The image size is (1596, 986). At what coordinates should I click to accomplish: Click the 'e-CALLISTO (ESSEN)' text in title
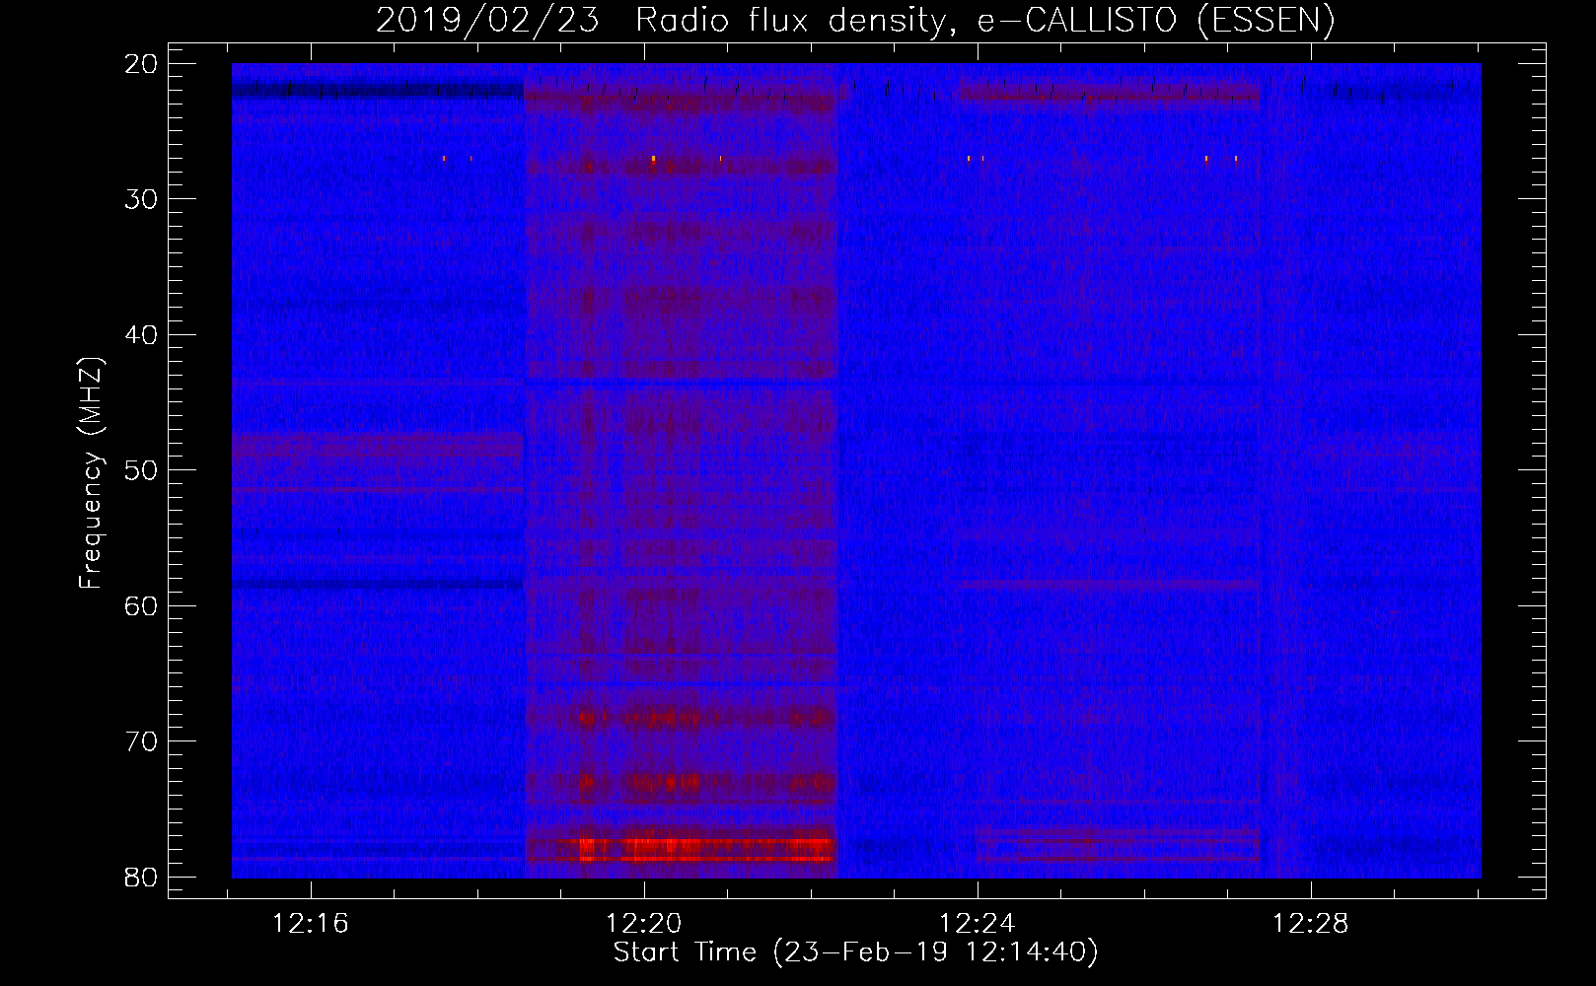1156,20
